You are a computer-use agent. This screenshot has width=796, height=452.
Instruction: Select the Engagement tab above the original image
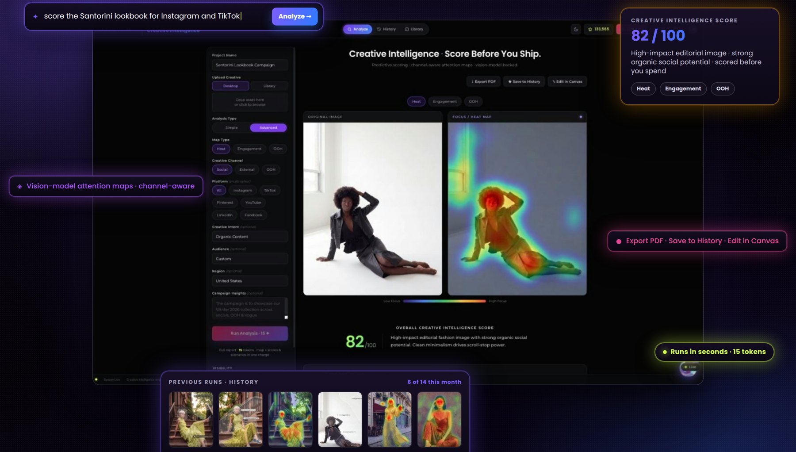(445, 102)
